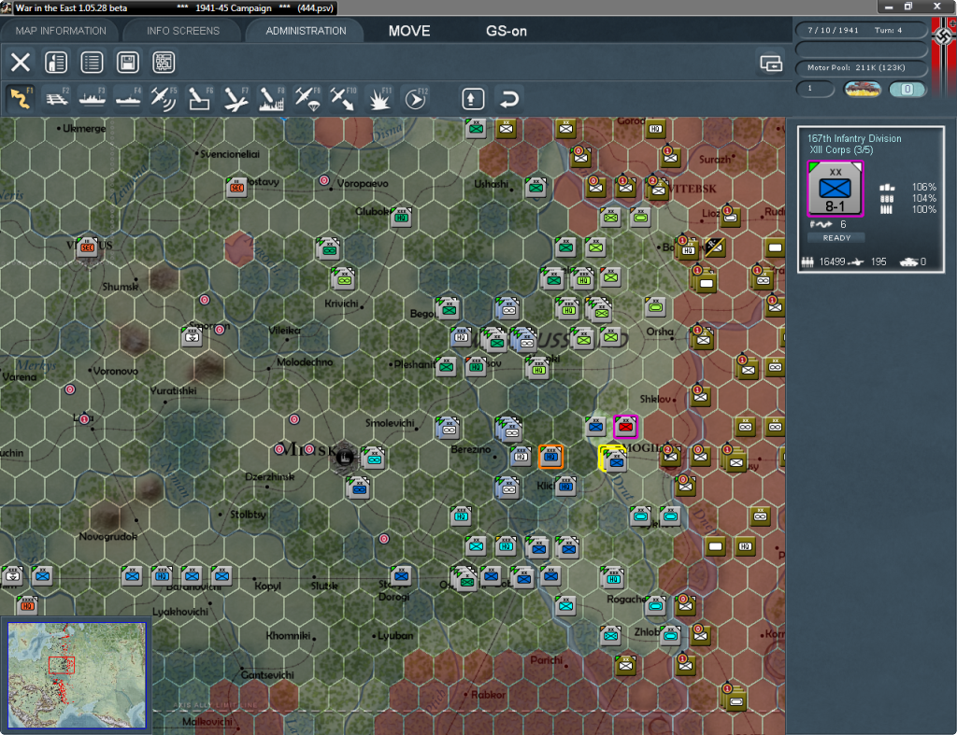
Task: Click the minimap overview
Action: tap(77, 675)
